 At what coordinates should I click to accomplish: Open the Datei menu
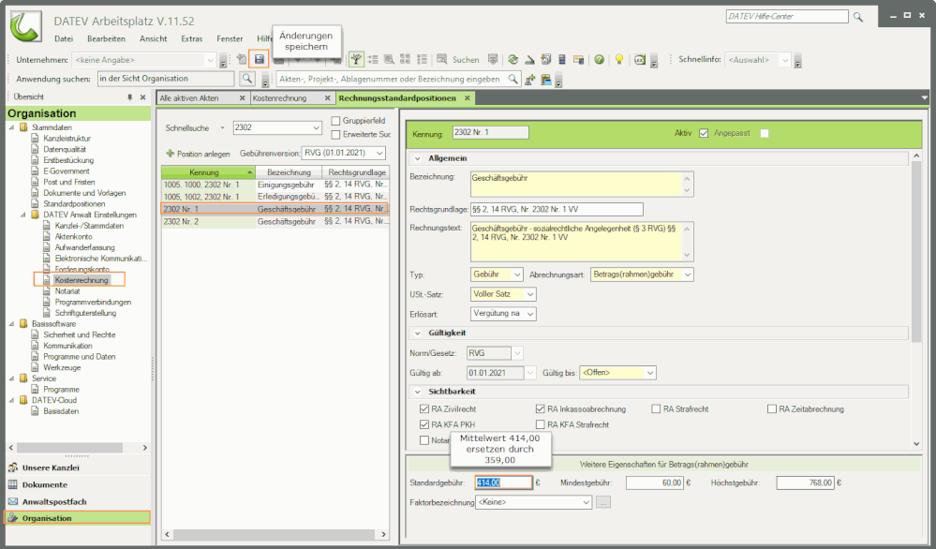coord(64,38)
